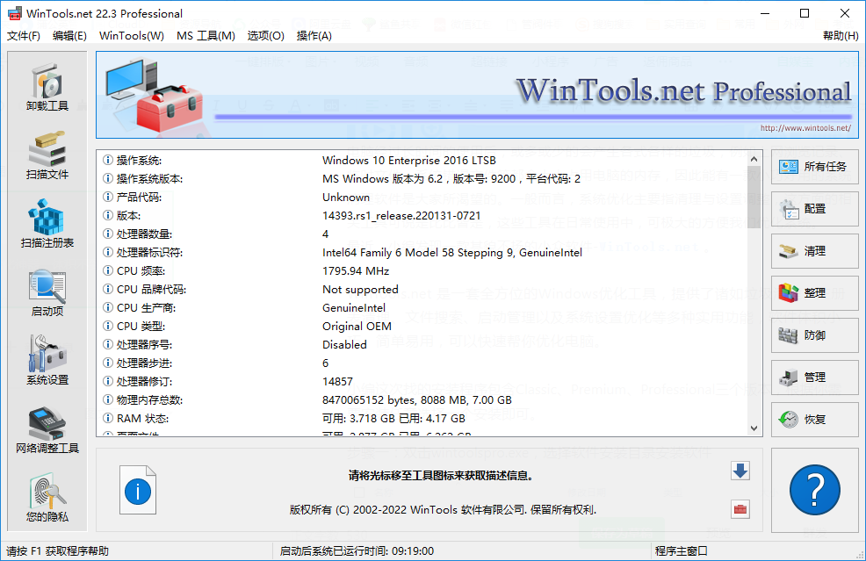The height and width of the screenshot is (561, 866).
Task: Select the 防御 category button
Action: [815, 335]
